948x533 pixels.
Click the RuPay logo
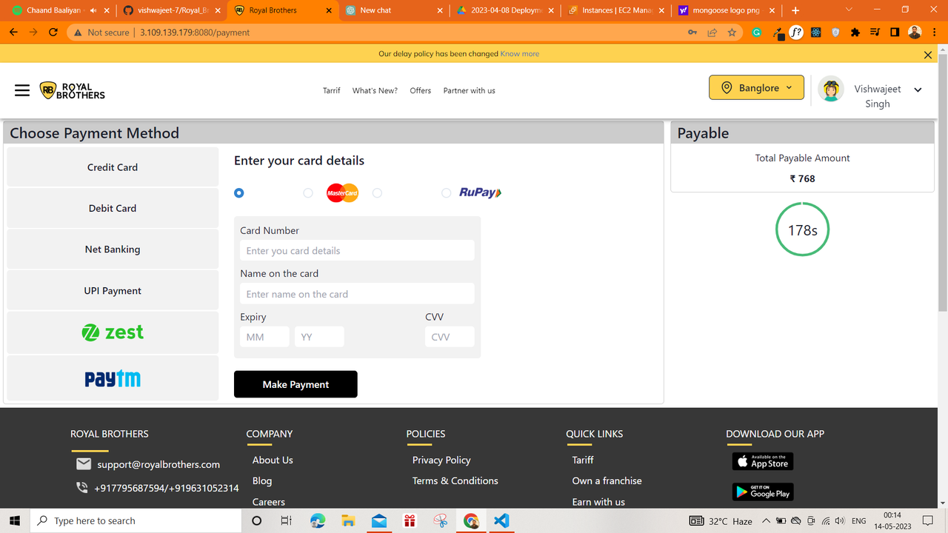(480, 192)
